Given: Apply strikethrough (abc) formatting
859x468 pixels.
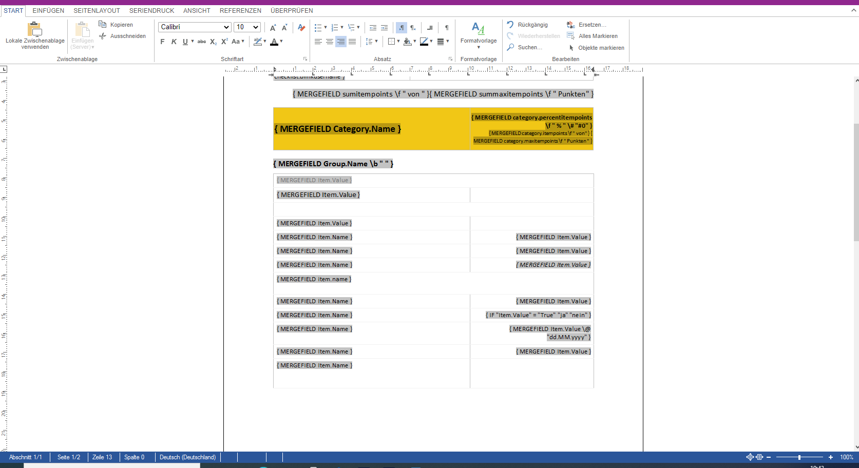Looking at the screenshot, I should (x=202, y=42).
